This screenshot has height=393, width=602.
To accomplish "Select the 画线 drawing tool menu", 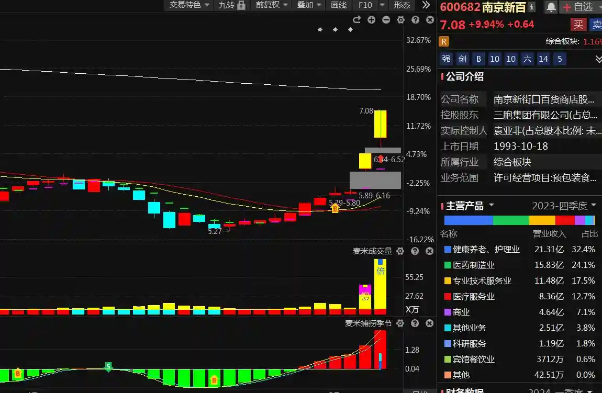I will (339, 5).
